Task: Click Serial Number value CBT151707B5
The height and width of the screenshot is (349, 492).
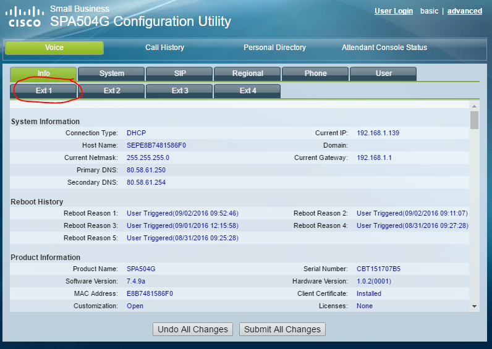Action: pyautogui.click(x=378, y=269)
